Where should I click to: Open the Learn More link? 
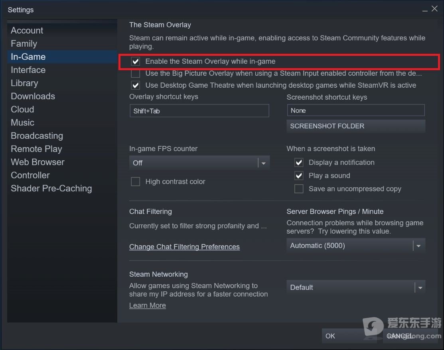[x=148, y=306]
